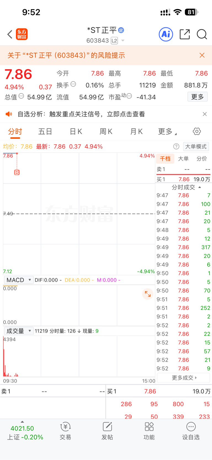The width and height of the screenshot is (212, 460).
Task: Tap the info icon next to 总值
Action: pyautogui.click(x=21, y=96)
